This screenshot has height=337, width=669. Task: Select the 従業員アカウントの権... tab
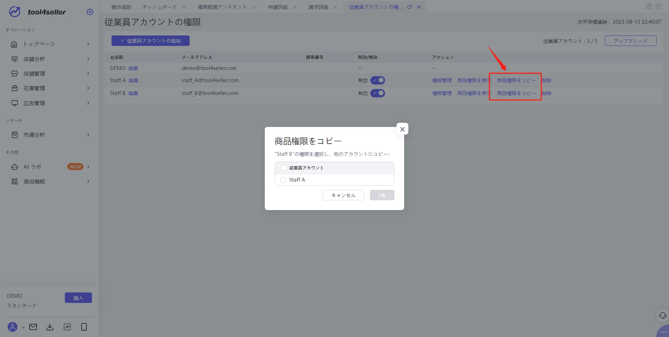click(x=376, y=7)
